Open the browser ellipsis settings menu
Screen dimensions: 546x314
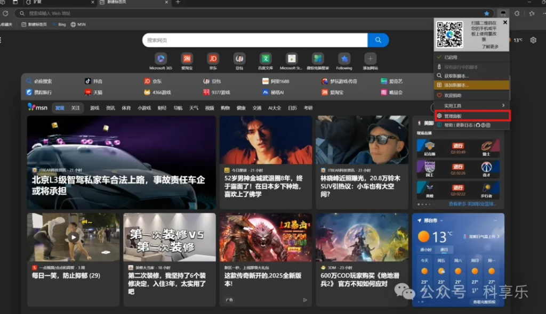click(543, 13)
